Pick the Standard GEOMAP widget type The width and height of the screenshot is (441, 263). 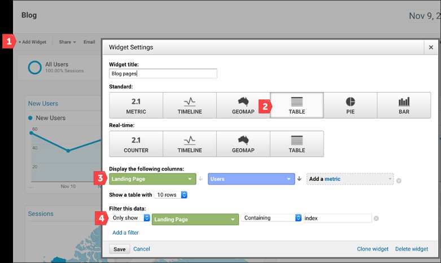click(x=243, y=106)
